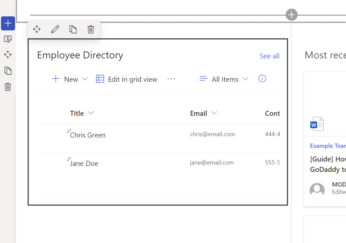Open the Example Team site link
The width and height of the screenshot is (346, 243).
[x=328, y=146]
